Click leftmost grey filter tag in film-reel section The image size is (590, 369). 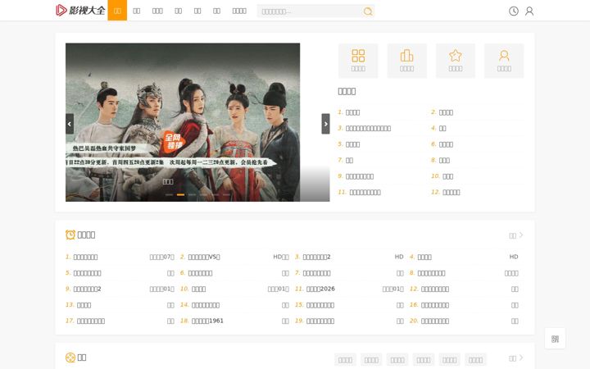pos(345,360)
